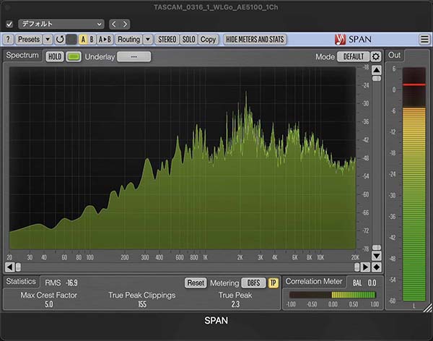The image size is (433, 341).
Task: Click the right handle of the frequency scrollbar
Action: 357,267
